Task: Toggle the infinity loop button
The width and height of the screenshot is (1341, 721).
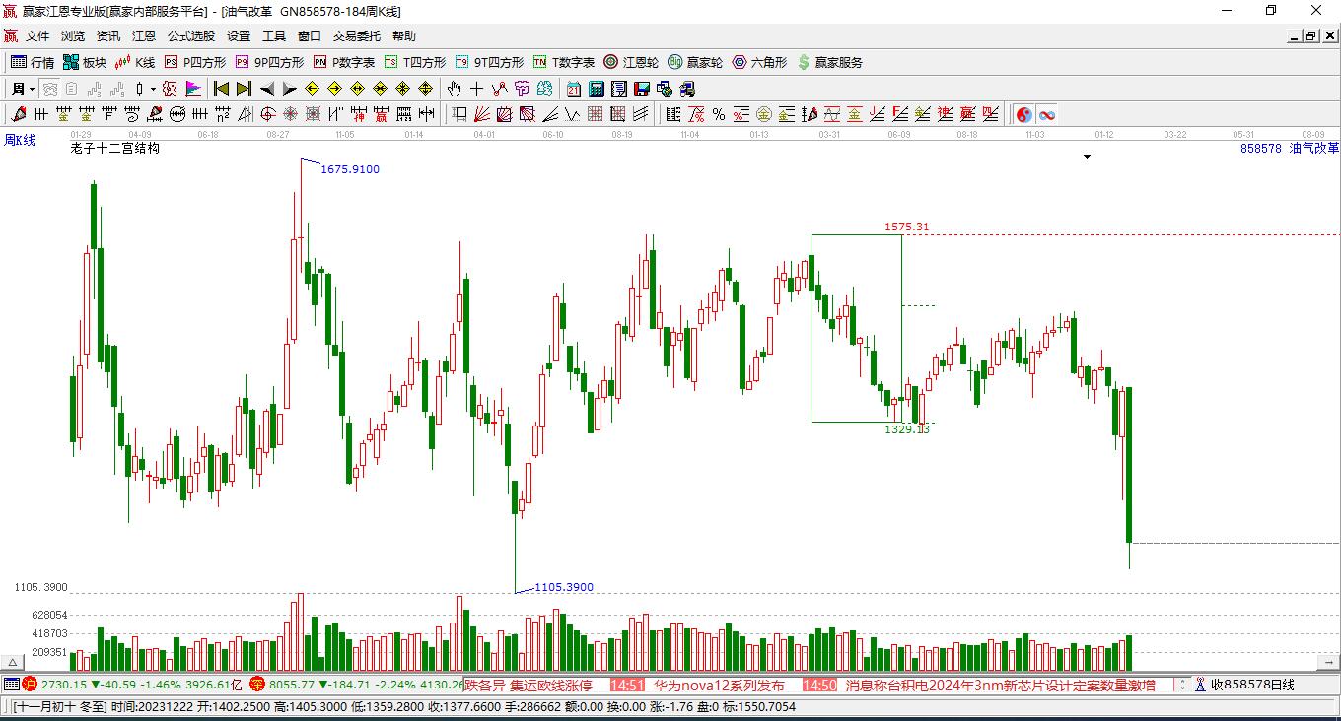Action: coord(1047,115)
